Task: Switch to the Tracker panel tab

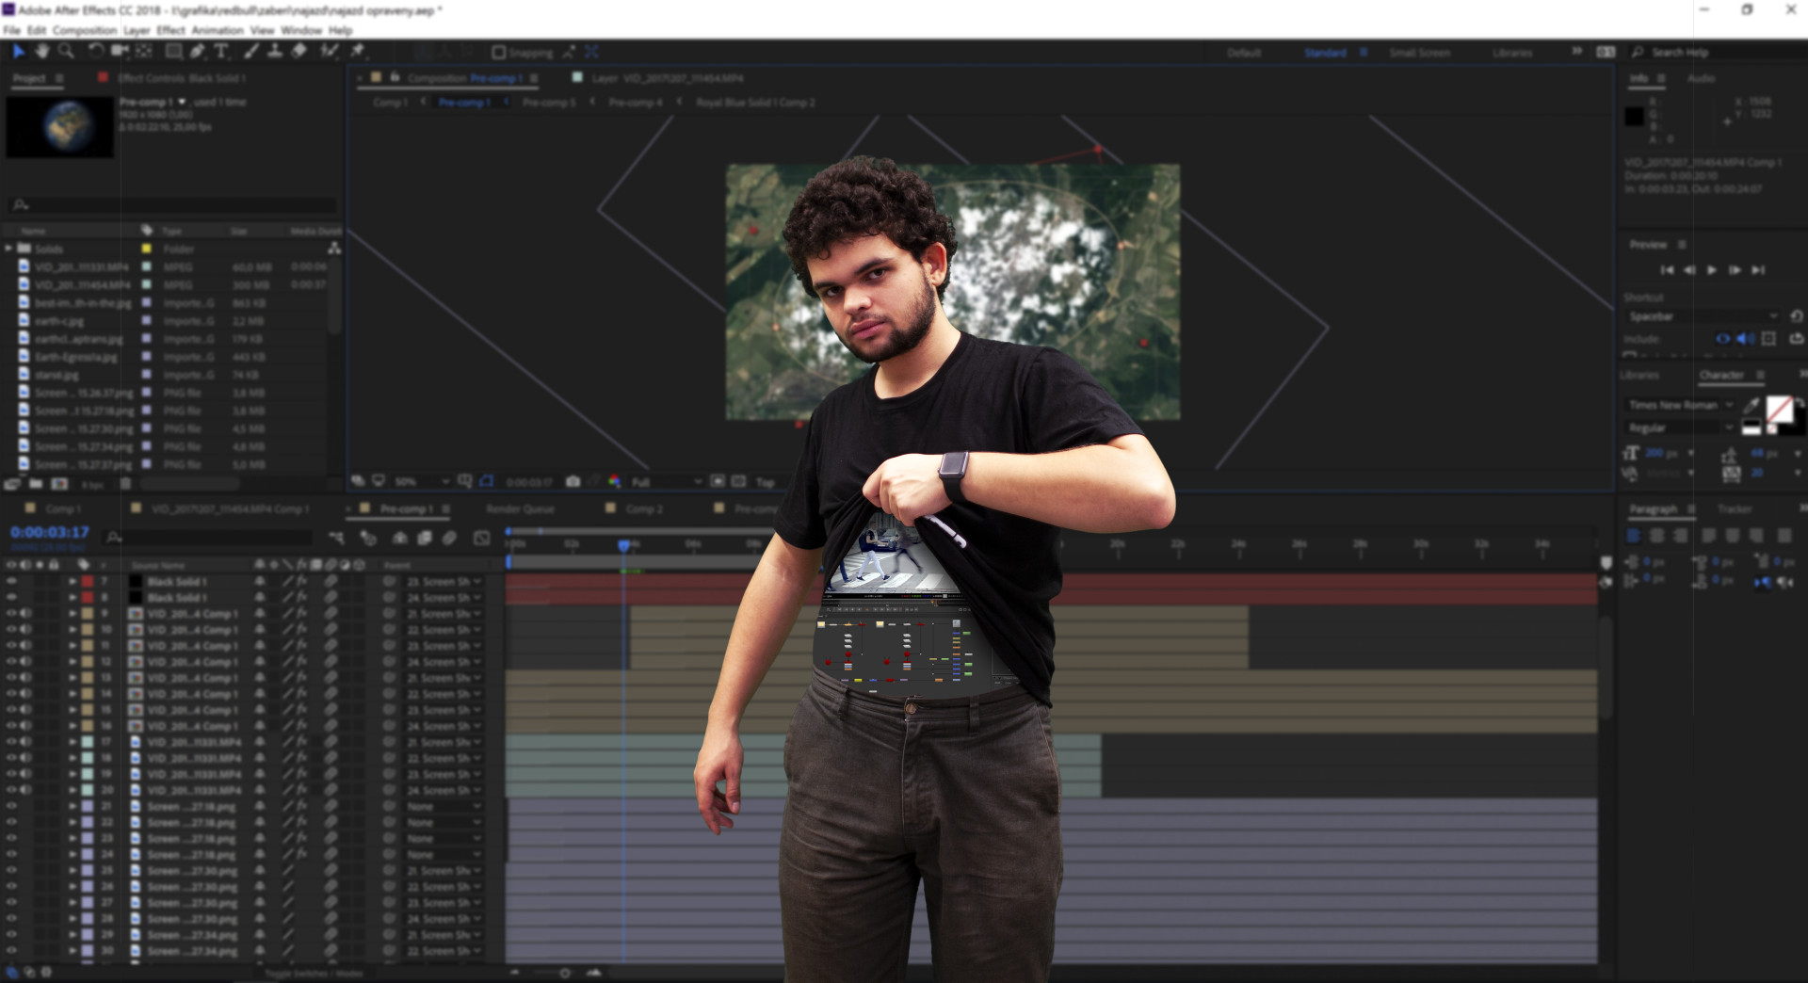Action: click(x=1734, y=508)
